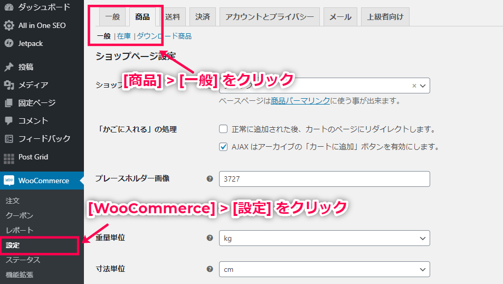Click the ダウンロード商品 sub-section link

coord(164,36)
